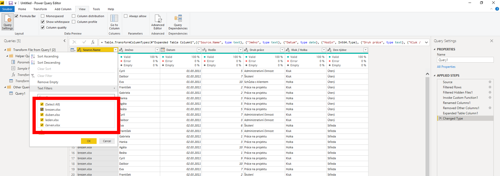Image resolution: width=500 pixels, height=176 pixels.
Task: Open Hodin column filter dropdown
Action: coord(240,50)
